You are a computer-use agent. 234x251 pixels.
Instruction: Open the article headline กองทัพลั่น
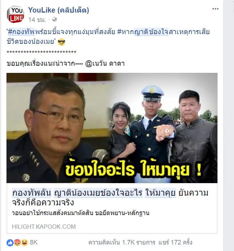point(110,197)
